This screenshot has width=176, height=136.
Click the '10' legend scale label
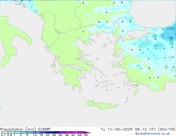click(x=35, y=135)
